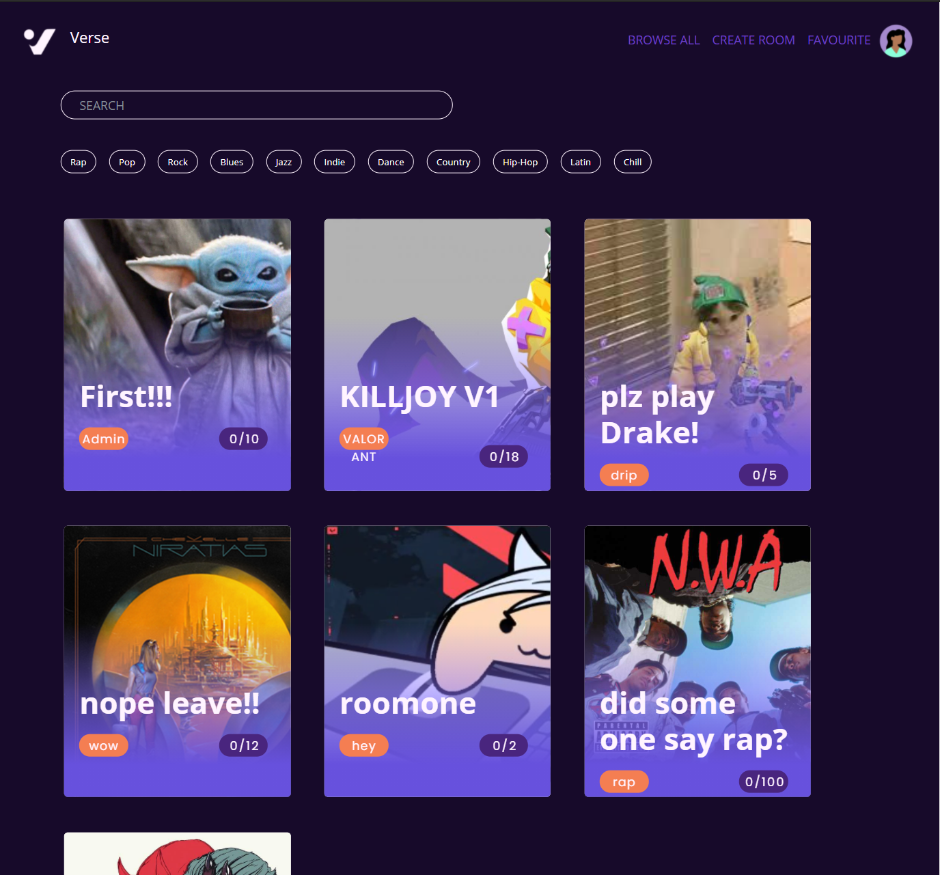The width and height of the screenshot is (940, 875).
Task: Click the orange rap tag badge
Action: pos(624,781)
